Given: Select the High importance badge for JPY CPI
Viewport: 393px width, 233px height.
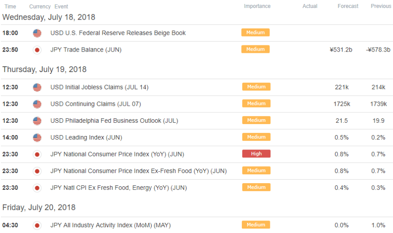Looking at the screenshot, I should (x=256, y=153).
